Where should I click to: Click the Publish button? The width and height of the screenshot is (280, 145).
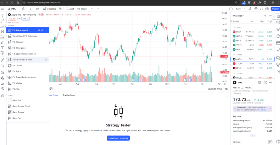(x=275, y=9)
